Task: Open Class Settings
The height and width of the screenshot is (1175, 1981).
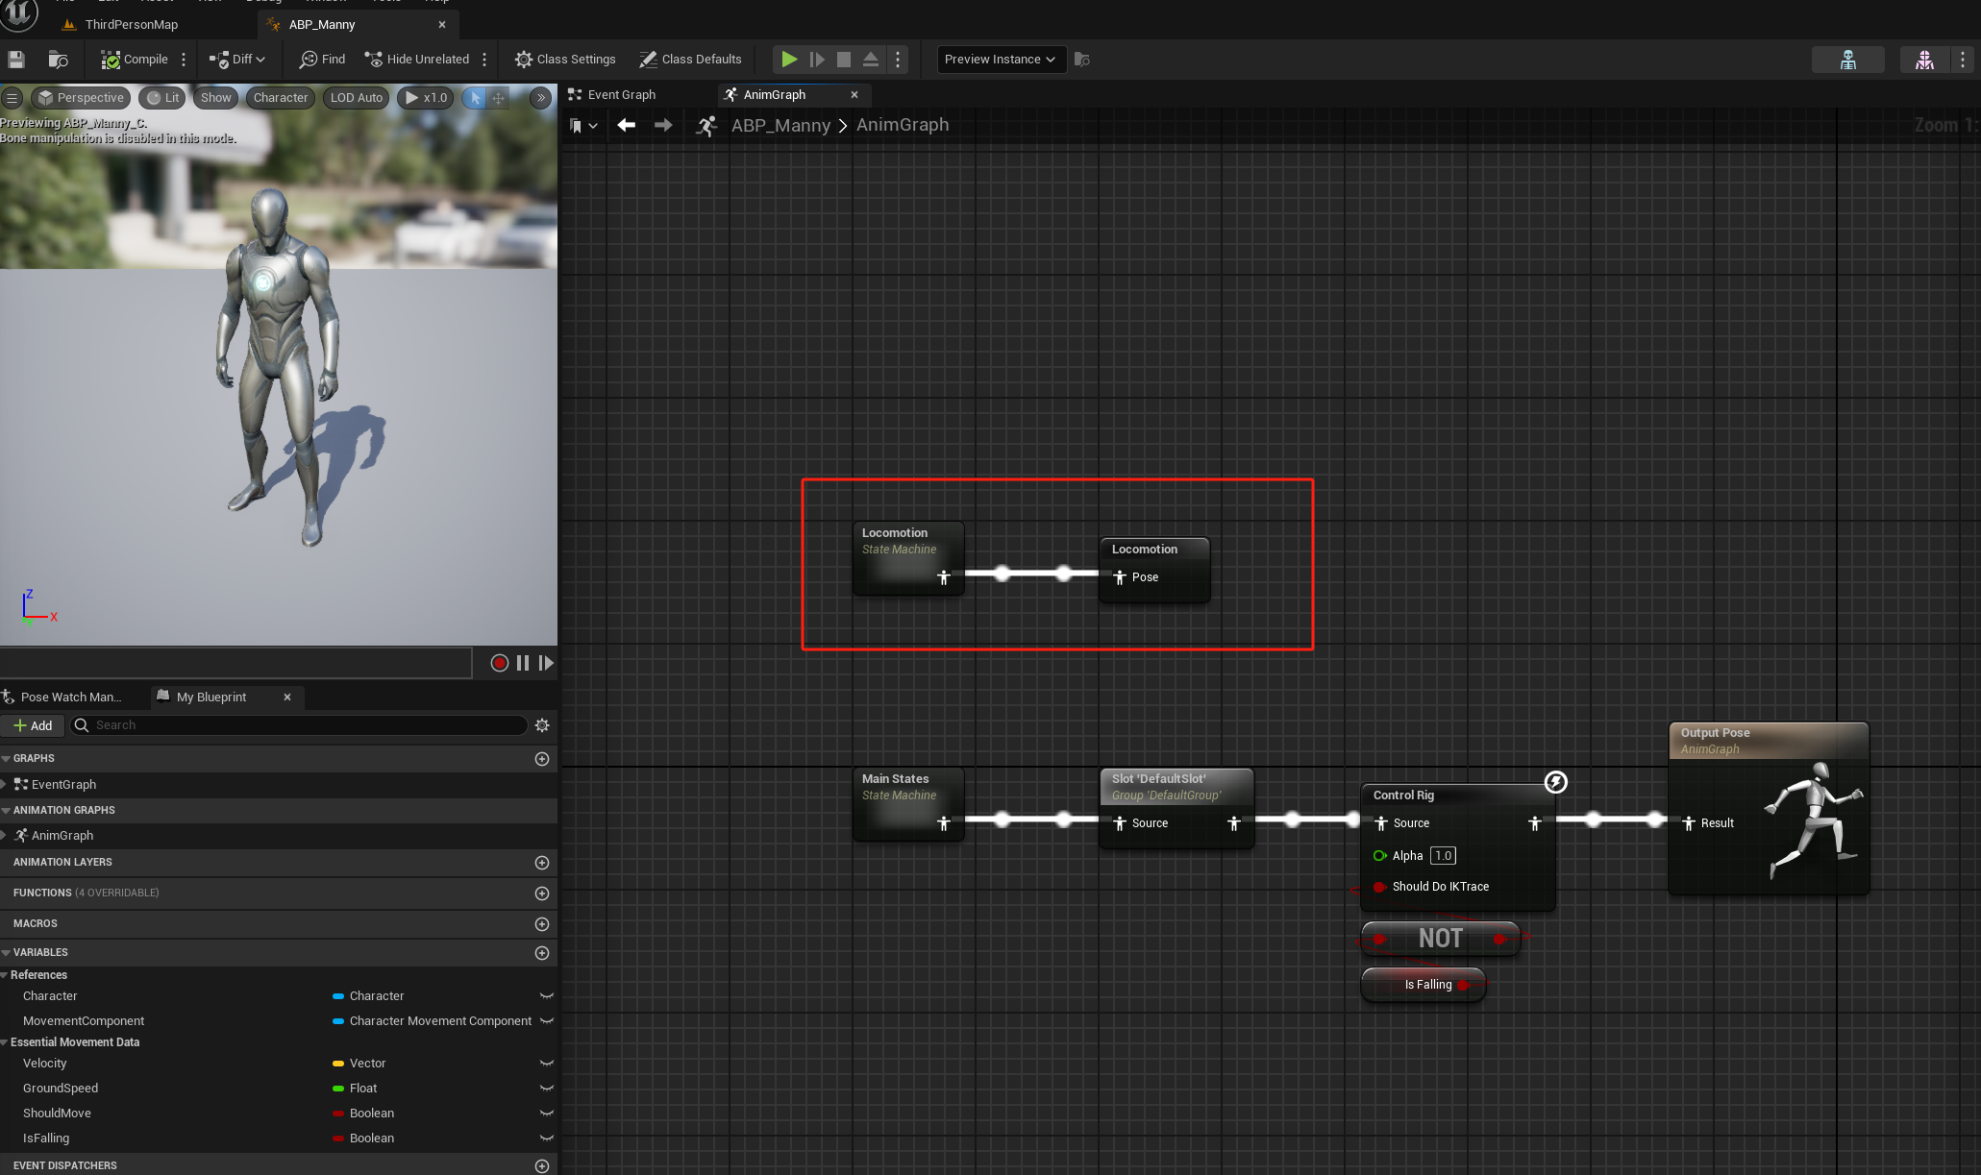Action: (x=565, y=60)
